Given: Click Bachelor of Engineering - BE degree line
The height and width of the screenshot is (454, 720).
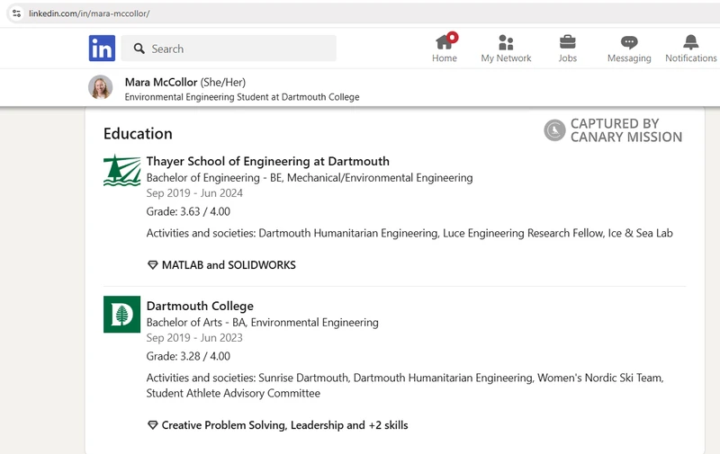Looking at the screenshot, I should click(310, 177).
